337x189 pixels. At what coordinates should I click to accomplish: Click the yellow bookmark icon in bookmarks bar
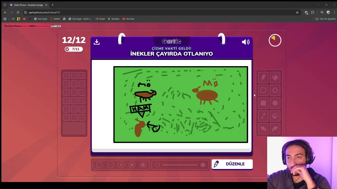coord(18,19)
